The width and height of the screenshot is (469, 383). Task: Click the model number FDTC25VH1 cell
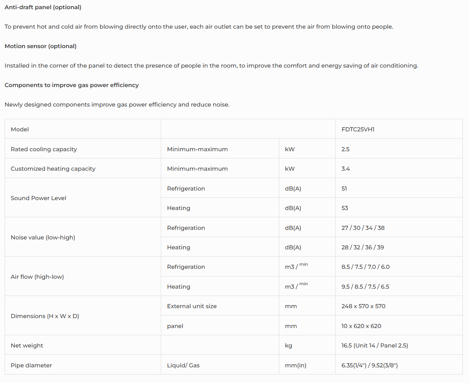coord(358,129)
